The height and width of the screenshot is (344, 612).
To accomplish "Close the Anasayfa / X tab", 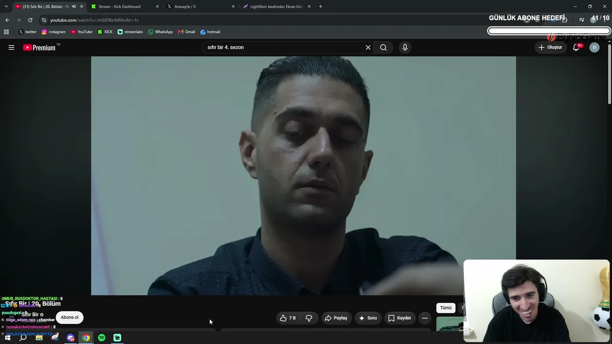I will pyautogui.click(x=233, y=7).
